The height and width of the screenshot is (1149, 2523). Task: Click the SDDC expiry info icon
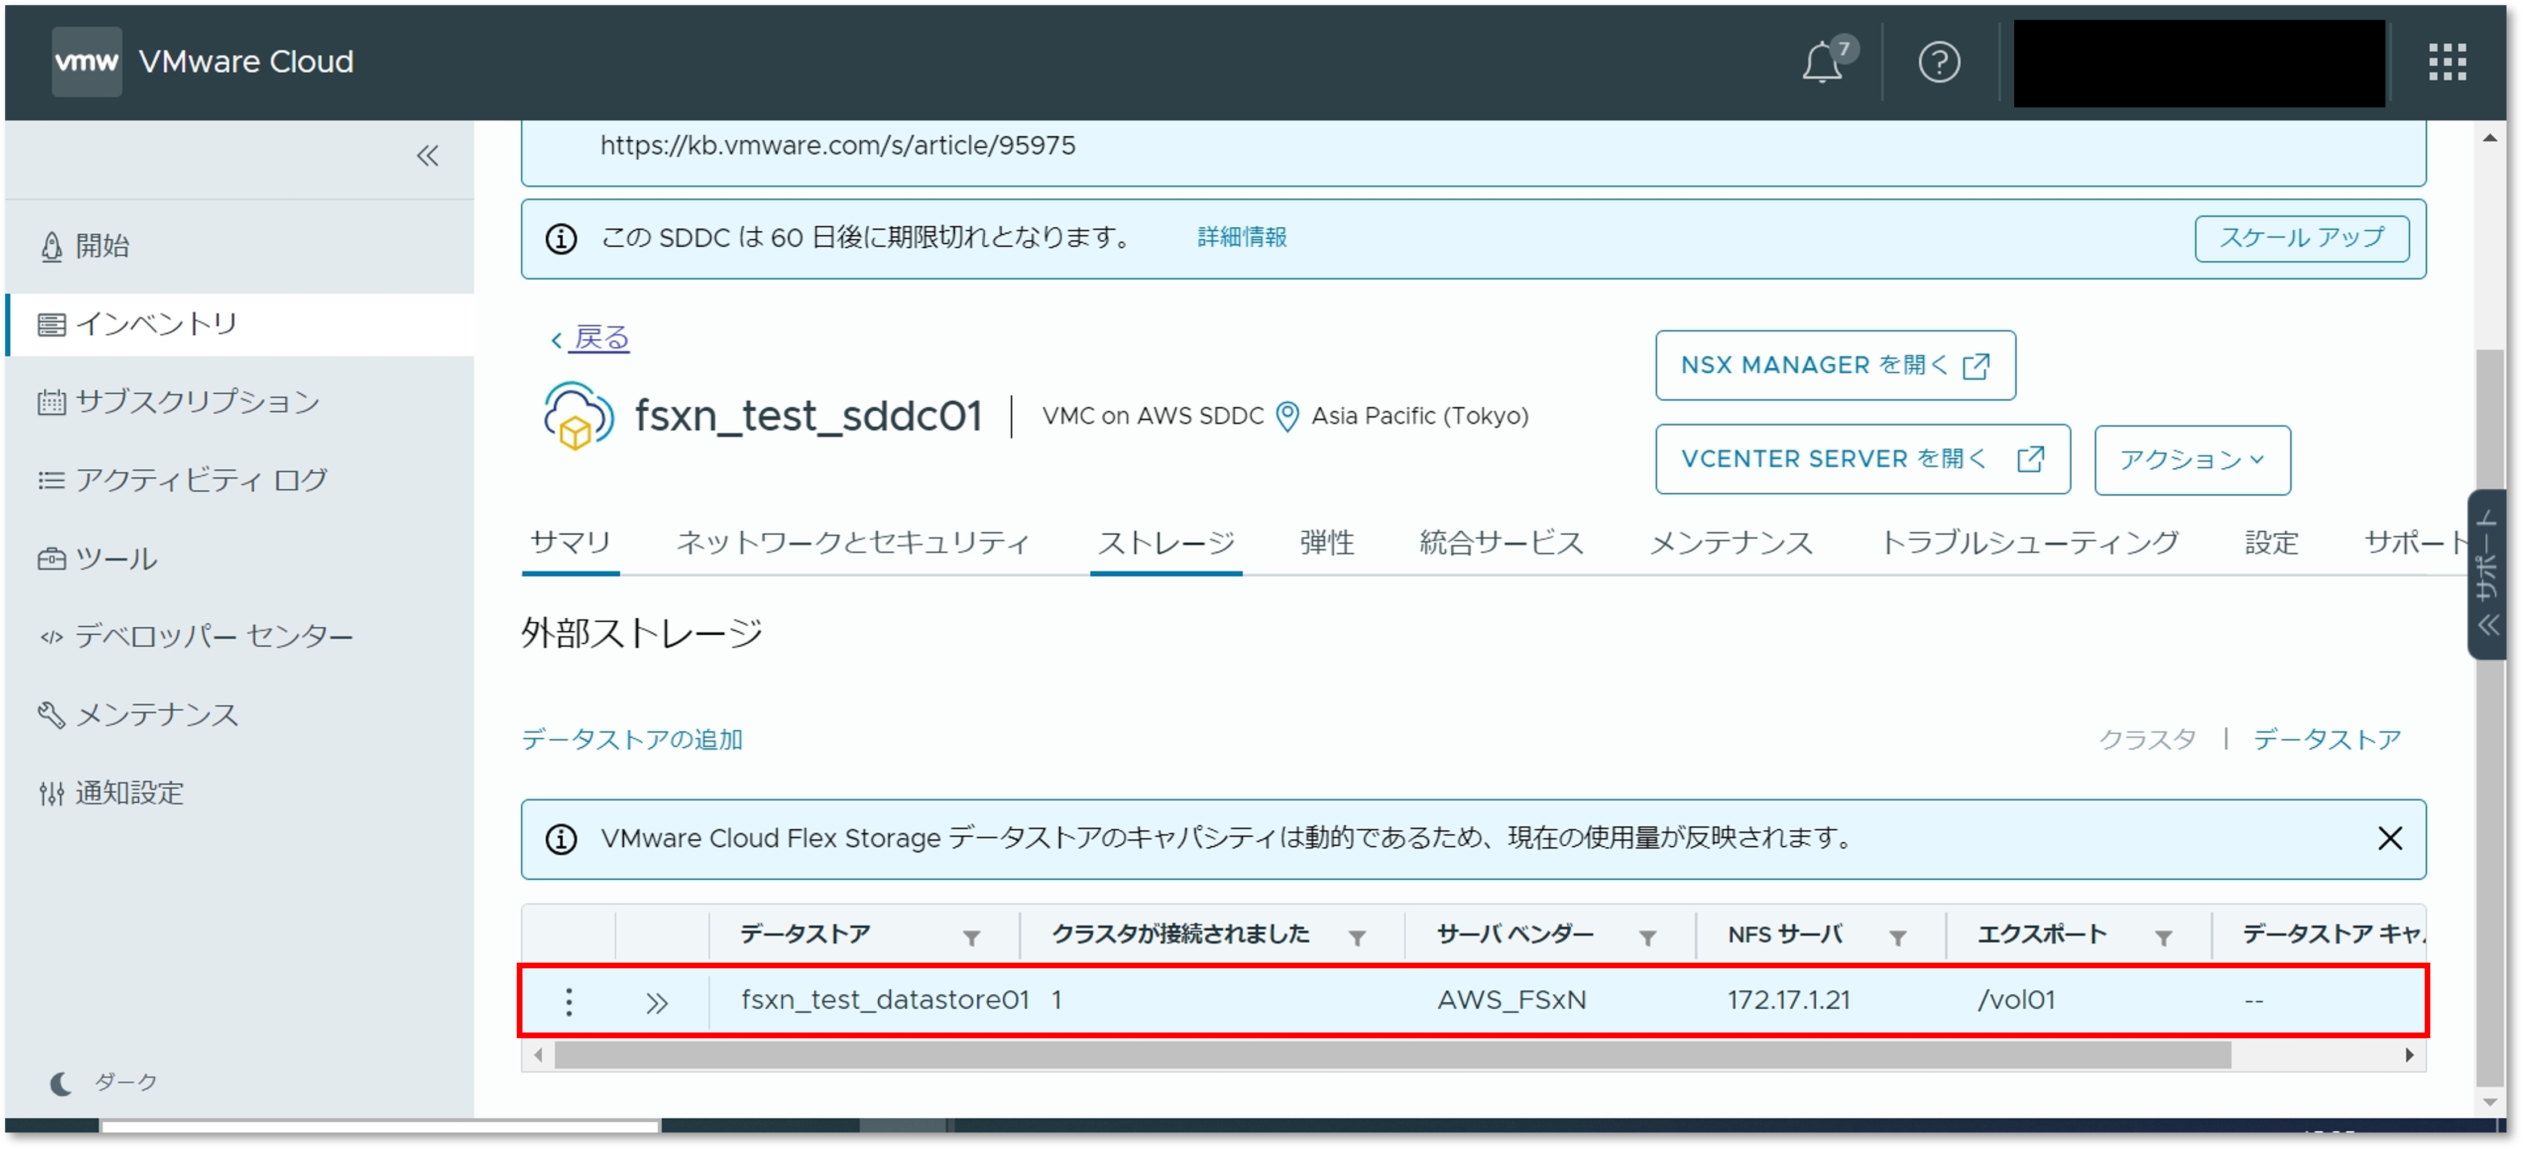(561, 239)
